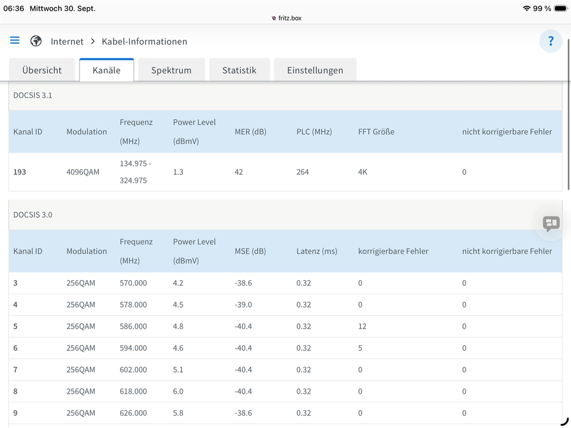Go to the Statistik tab
571x428 pixels.
[239, 70]
